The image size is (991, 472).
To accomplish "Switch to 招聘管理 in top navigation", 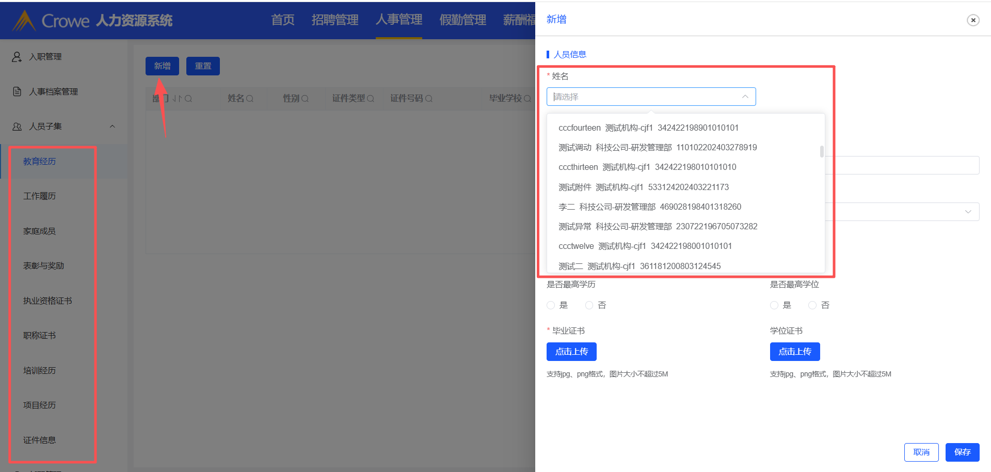I will [x=334, y=20].
